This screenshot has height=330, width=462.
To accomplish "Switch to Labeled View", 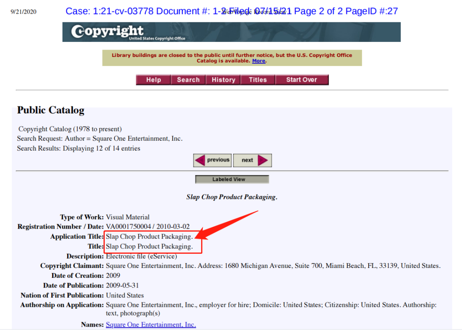I will 232,179.
